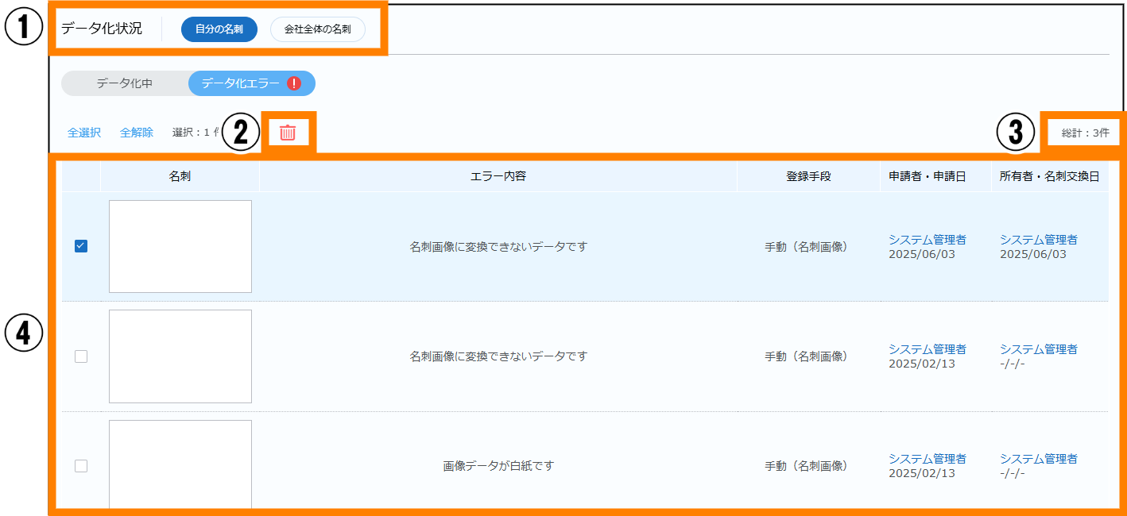1127x516 pixels.
Task: Open second row applicant システム管理者 link
Action: 927,349
